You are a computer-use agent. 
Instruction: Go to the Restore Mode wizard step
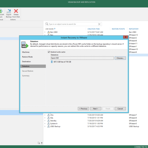[x=27, y=57]
